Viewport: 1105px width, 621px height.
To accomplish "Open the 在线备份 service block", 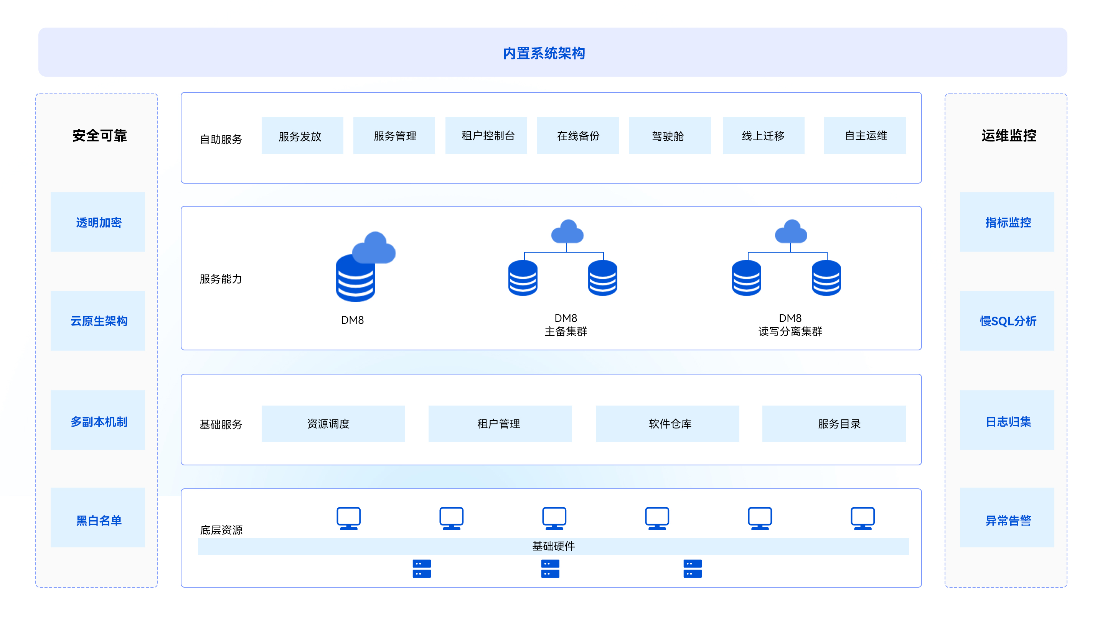I will (578, 136).
